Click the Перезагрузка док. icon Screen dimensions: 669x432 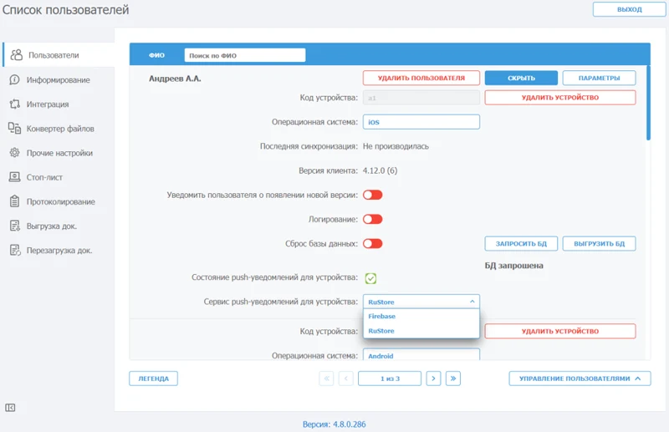tap(15, 250)
